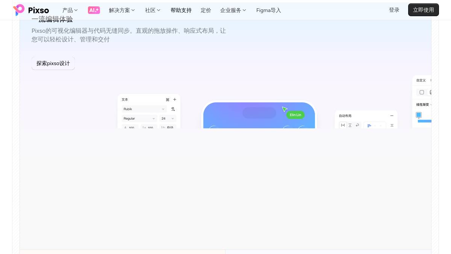Click the Pixso logo icon
Screen dimensions: 451x254
click(x=19, y=10)
